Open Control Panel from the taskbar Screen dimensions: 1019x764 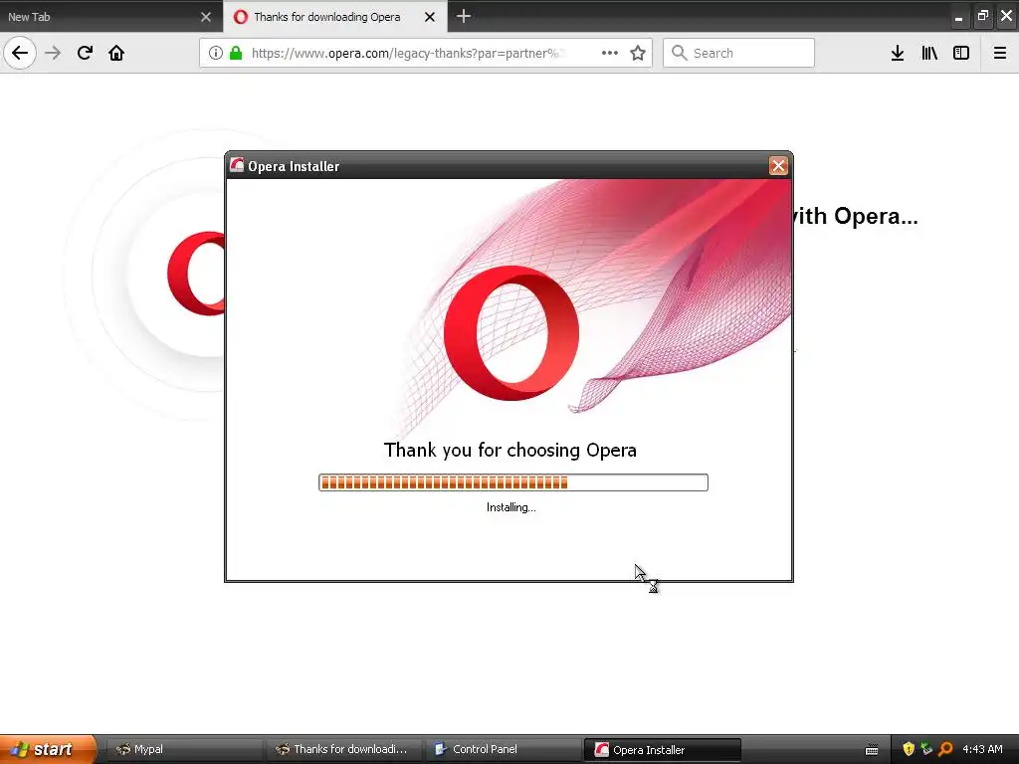tap(504, 749)
